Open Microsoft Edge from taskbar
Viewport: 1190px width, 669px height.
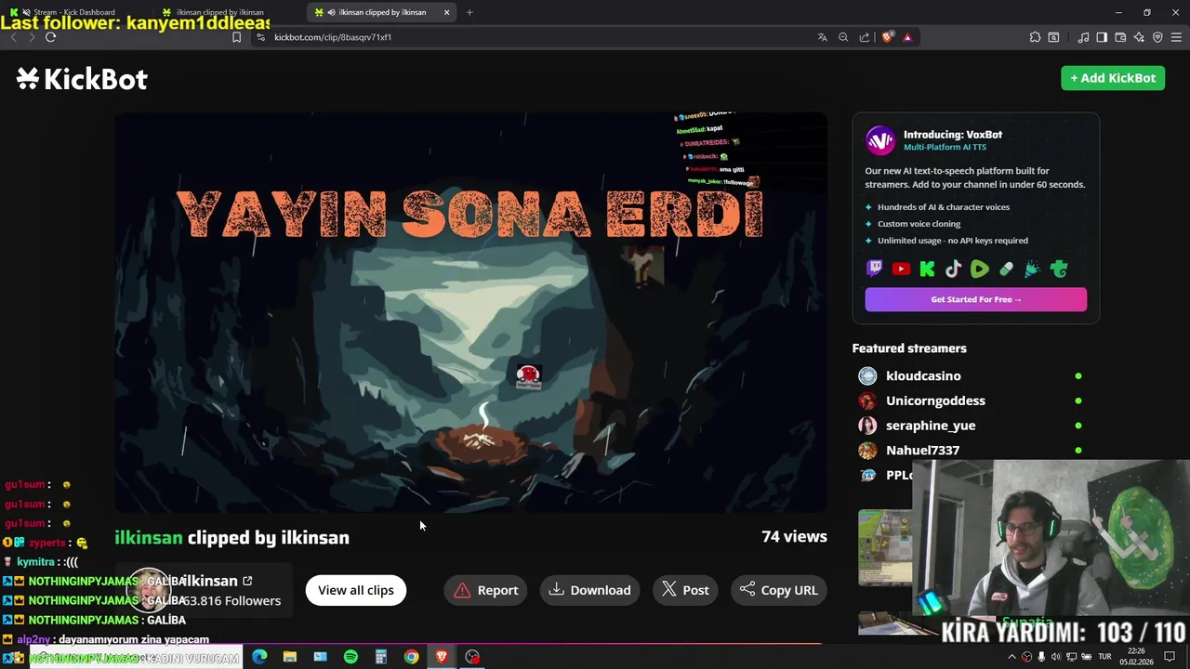(x=259, y=657)
